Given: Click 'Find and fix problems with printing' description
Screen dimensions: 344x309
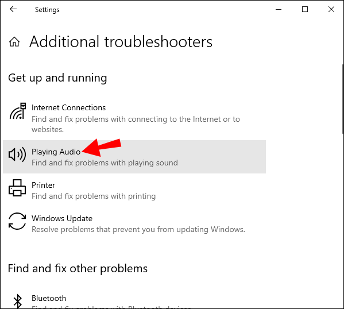Looking at the screenshot, I should point(94,196).
